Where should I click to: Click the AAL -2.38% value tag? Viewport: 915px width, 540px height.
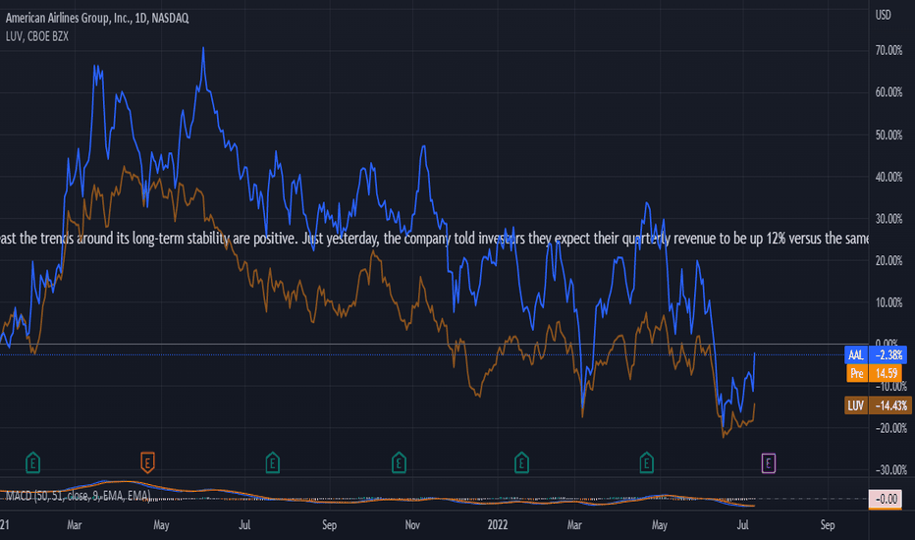coord(888,354)
